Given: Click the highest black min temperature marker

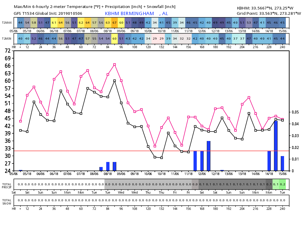Looking at the screenshot, I should point(115,81).
